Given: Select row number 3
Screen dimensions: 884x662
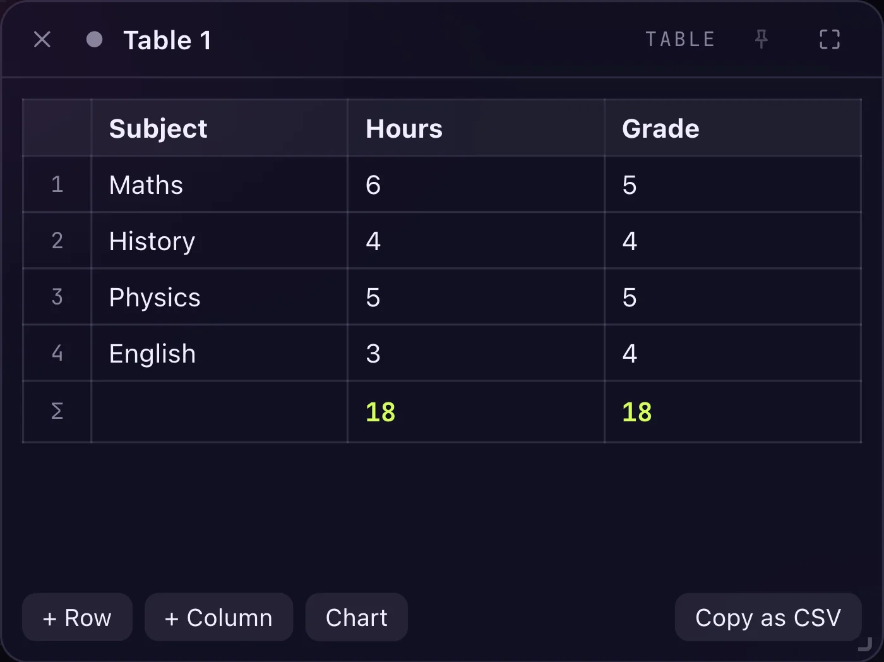Looking at the screenshot, I should pyautogui.click(x=57, y=297).
